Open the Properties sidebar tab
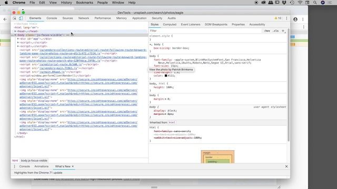This screenshot has height=189, width=337. click(238, 25)
